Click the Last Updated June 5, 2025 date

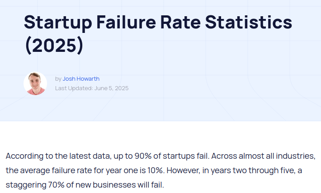click(92, 88)
